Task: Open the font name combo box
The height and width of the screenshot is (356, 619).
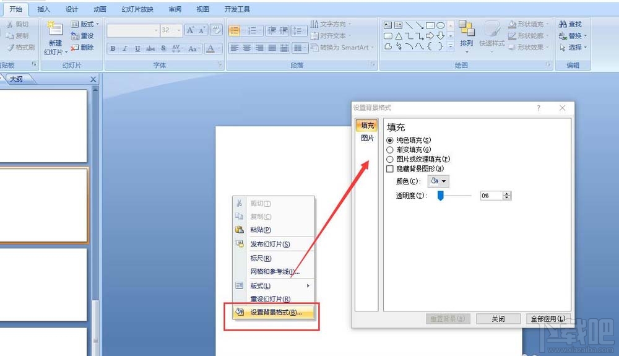Action: point(133,30)
